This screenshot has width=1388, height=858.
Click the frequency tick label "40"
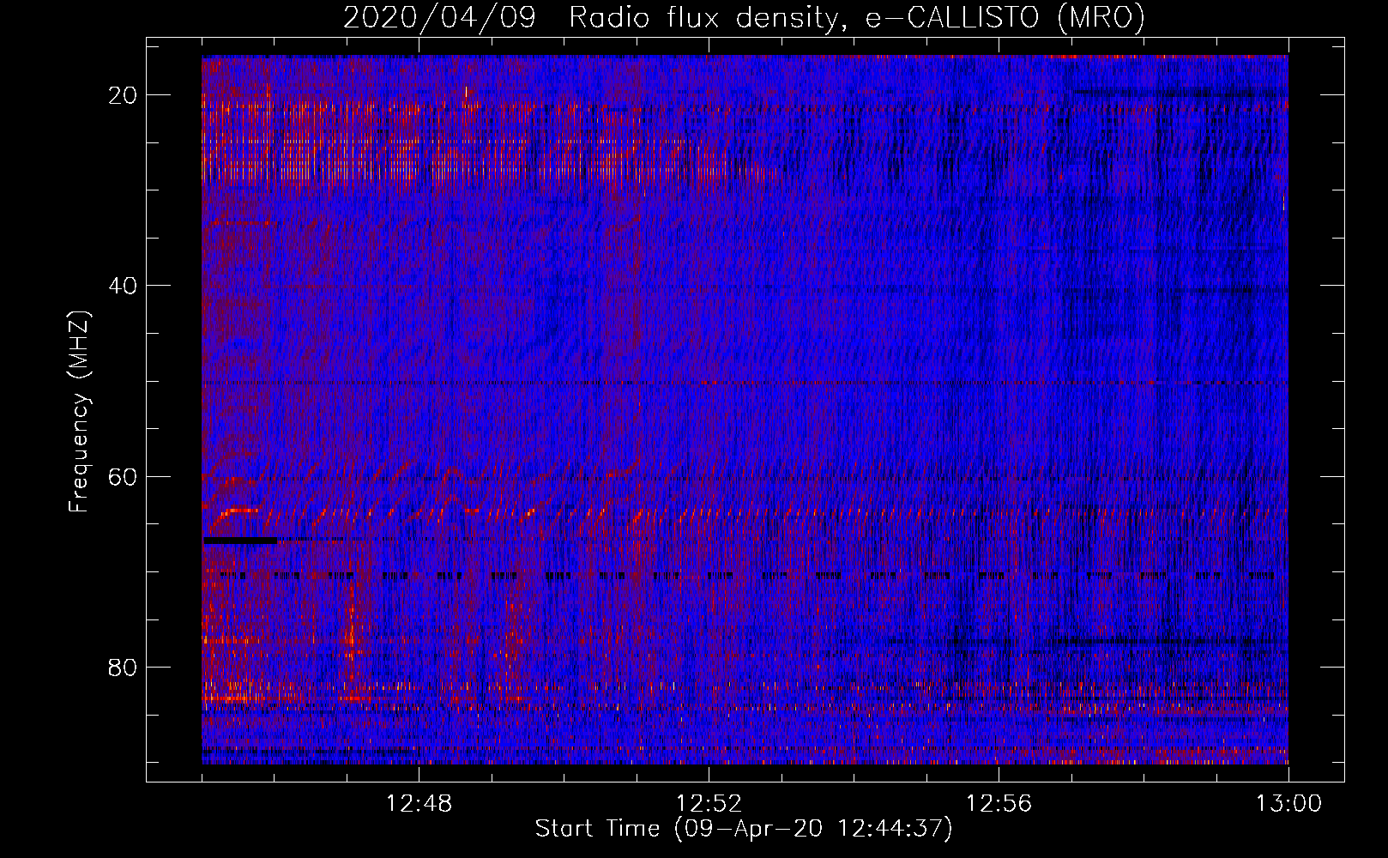point(123,286)
